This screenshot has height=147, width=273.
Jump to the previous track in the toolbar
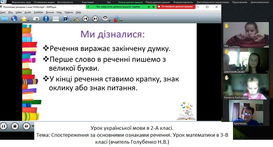tap(86, 19)
